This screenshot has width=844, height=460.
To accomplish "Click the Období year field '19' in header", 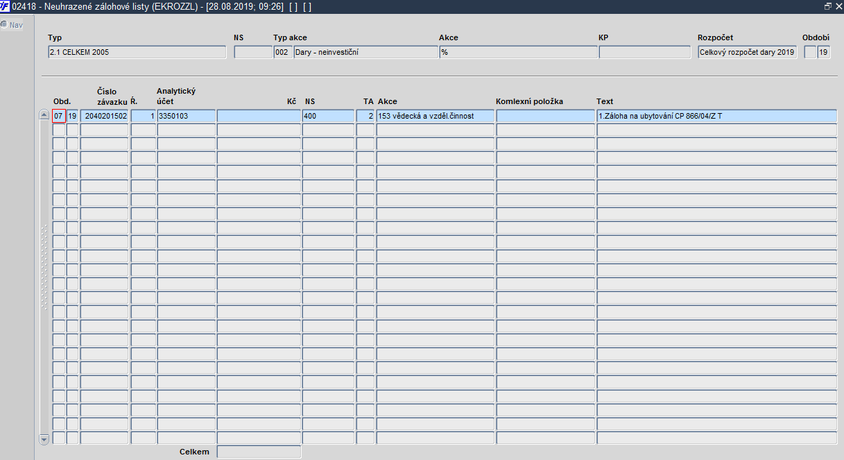I will 824,52.
